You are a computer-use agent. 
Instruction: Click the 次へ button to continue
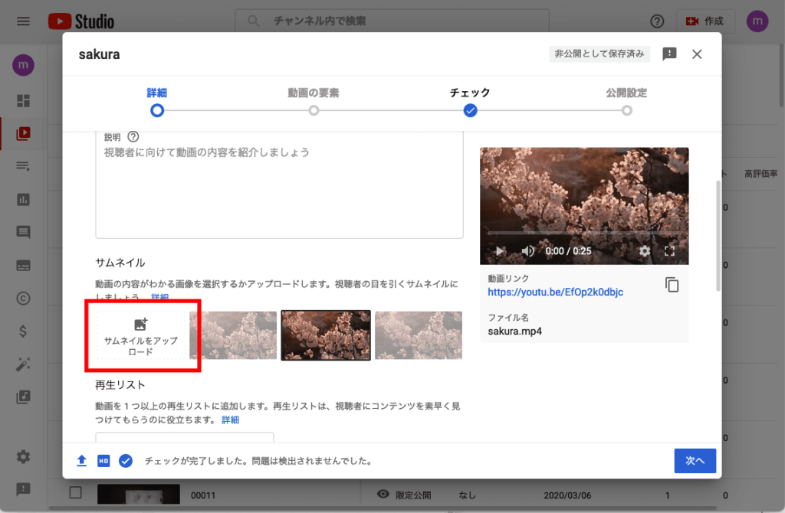click(695, 460)
